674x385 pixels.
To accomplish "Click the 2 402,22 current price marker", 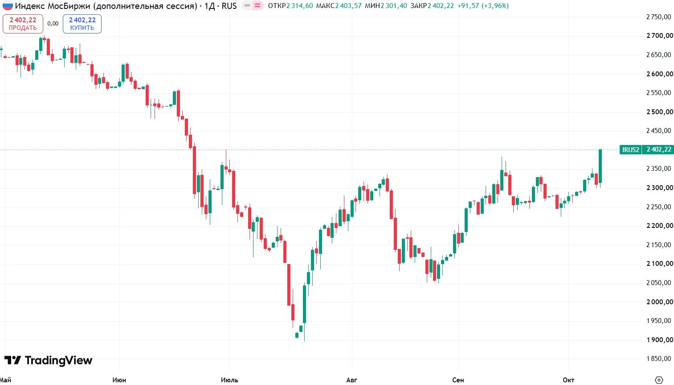I will click(658, 149).
